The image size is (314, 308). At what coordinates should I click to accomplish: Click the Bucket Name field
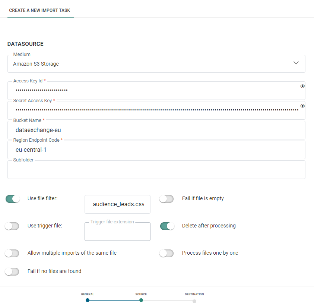(156, 131)
